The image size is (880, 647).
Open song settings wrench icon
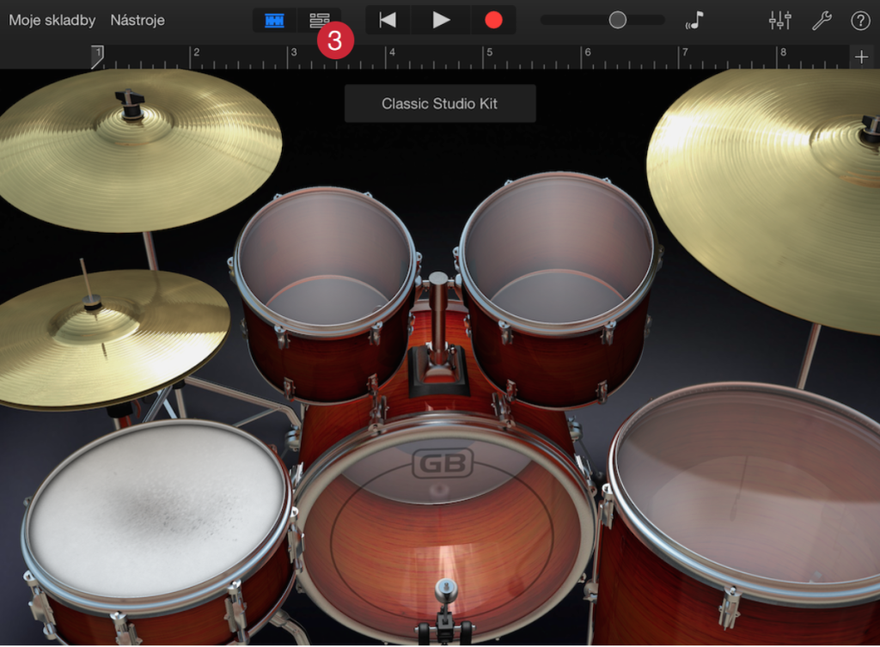(x=822, y=21)
